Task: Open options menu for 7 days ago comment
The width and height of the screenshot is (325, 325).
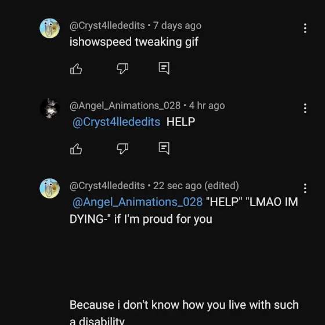Action: (x=305, y=28)
